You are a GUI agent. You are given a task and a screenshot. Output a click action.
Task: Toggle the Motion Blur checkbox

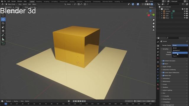(163, 75)
